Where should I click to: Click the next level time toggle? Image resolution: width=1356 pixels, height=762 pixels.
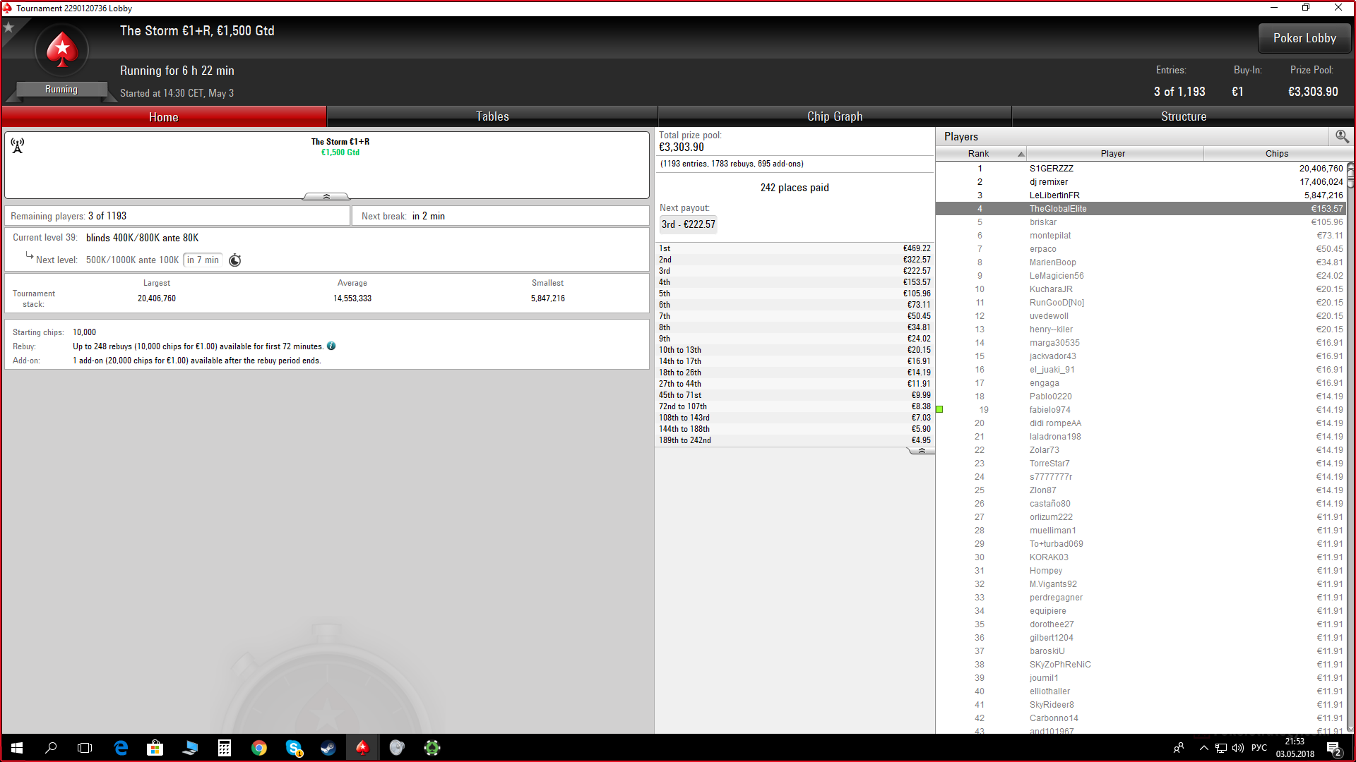(203, 260)
